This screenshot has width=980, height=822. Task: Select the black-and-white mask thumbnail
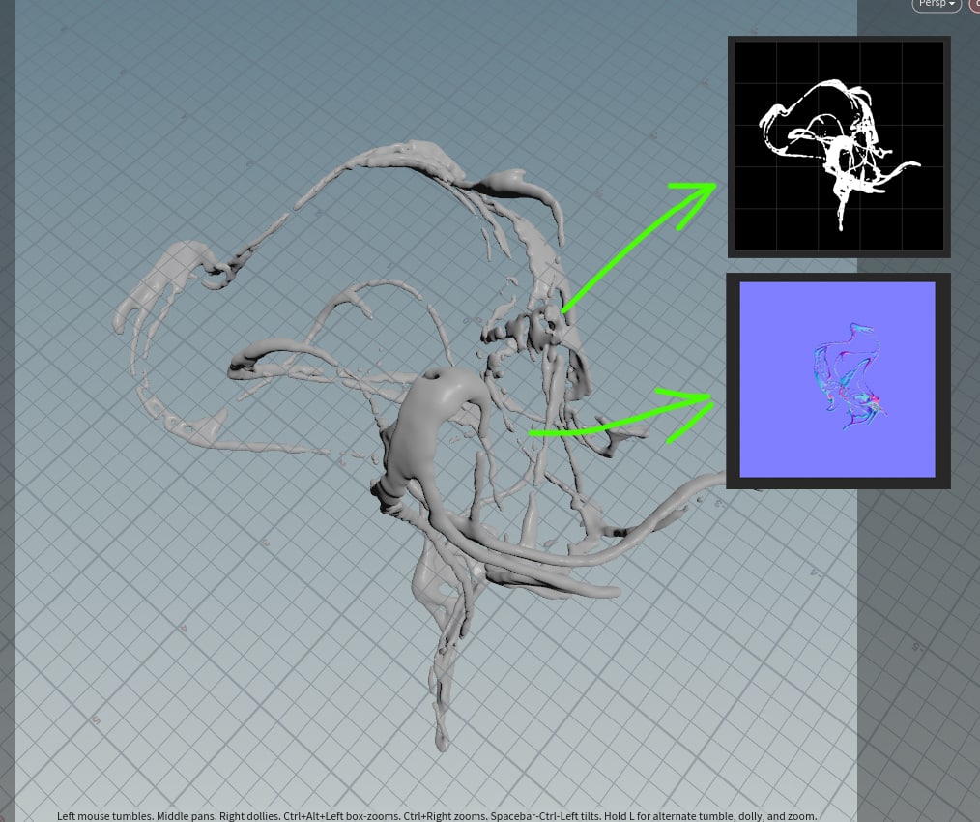click(x=839, y=146)
